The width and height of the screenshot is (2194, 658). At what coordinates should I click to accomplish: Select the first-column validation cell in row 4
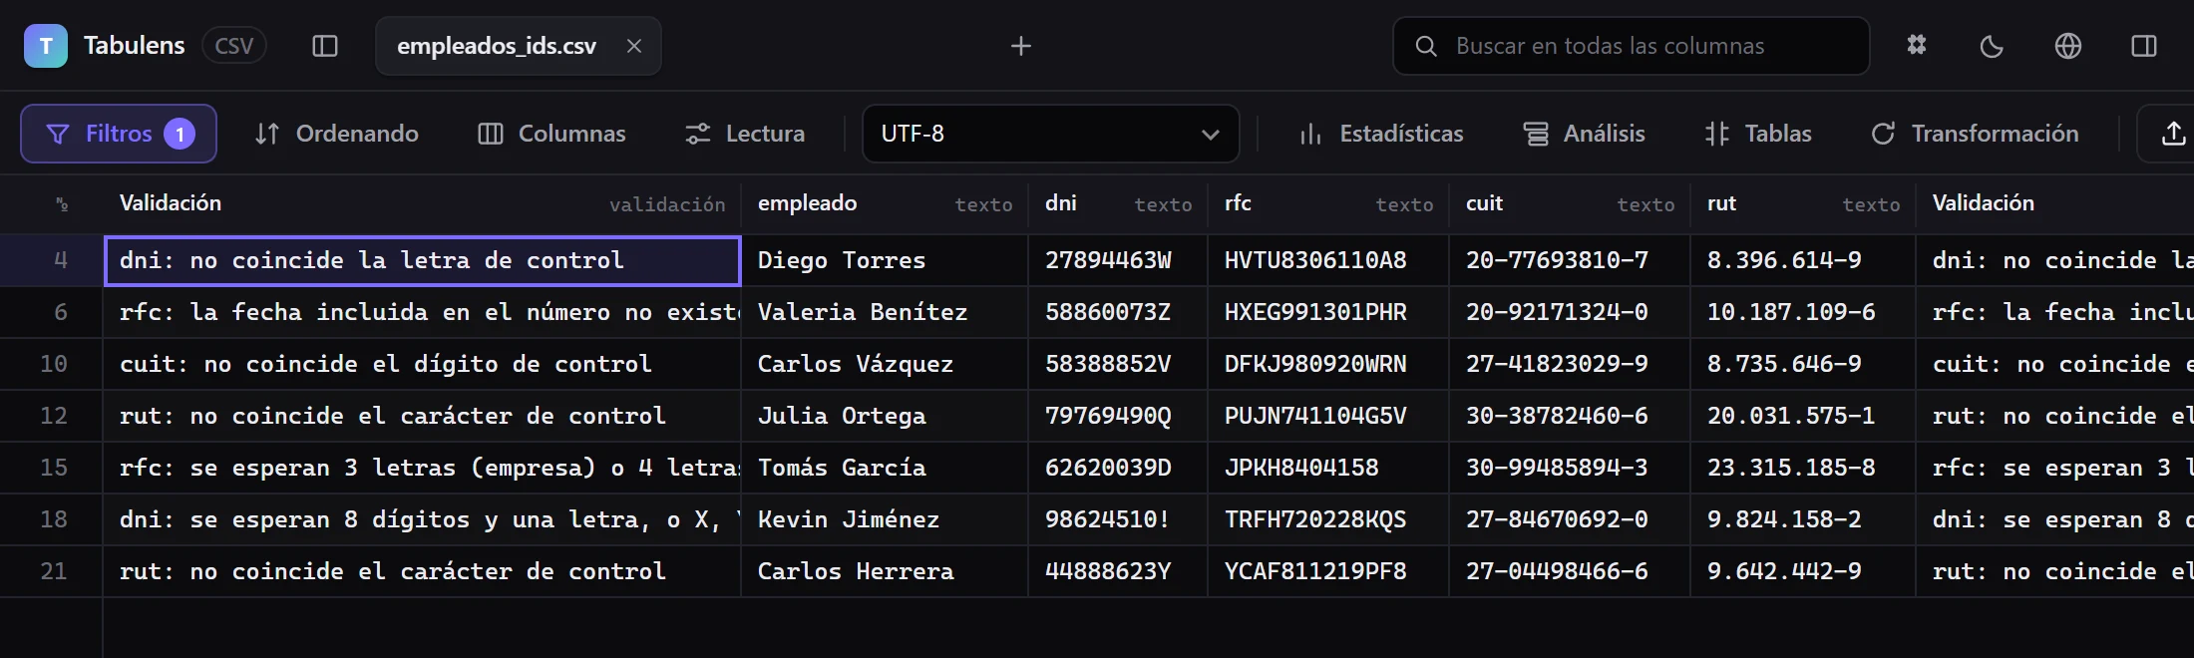click(422, 260)
